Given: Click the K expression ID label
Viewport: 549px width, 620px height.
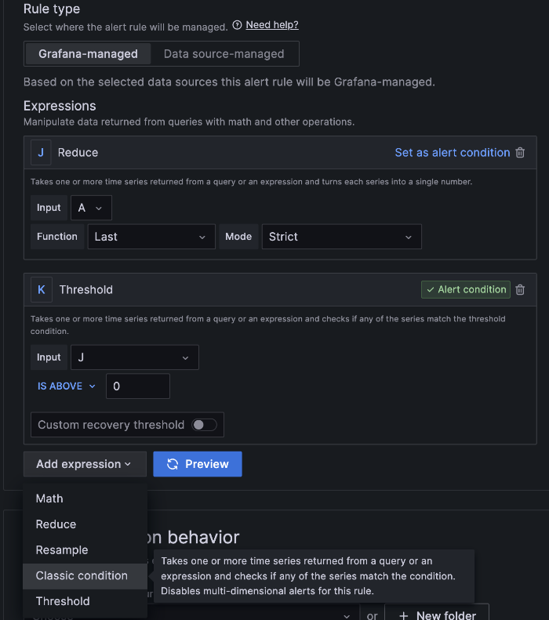Looking at the screenshot, I should 41,290.
